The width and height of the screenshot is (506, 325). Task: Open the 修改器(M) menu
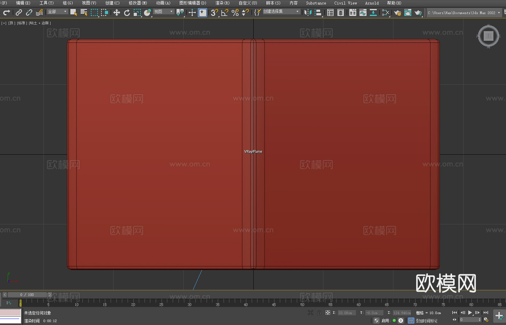pos(138,3)
